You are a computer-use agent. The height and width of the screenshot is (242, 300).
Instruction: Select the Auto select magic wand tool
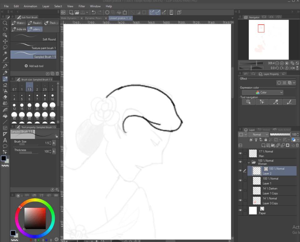coord(5,53)
